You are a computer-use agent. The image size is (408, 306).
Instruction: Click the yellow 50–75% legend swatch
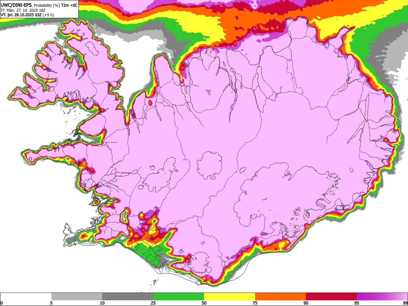230,297
